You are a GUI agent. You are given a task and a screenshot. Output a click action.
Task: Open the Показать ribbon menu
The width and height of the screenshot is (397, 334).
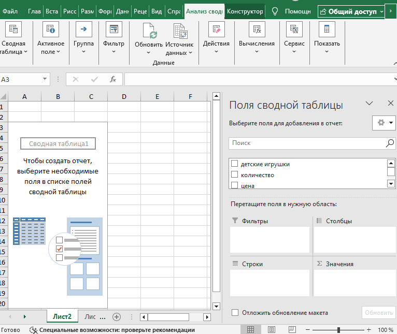[327, 39]
